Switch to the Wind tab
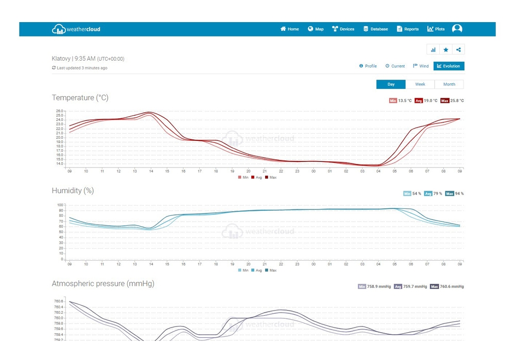515x363 pixels. [421, 66]
